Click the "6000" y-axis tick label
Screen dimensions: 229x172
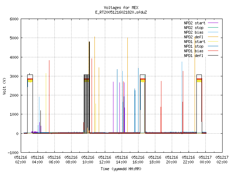[x=14, y=19]
